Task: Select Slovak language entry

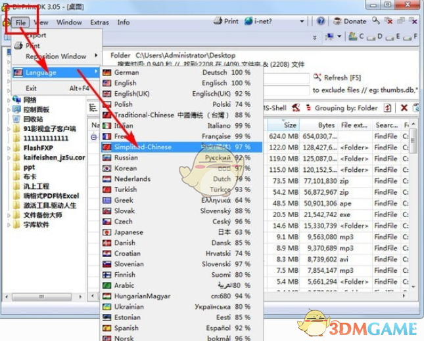Action: [x=181, y=211]
